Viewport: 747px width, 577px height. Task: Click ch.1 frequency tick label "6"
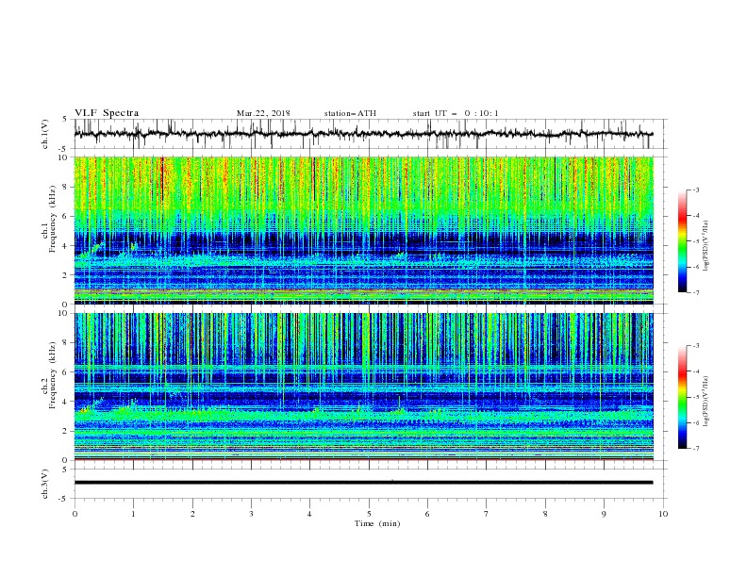click(65, 216)
